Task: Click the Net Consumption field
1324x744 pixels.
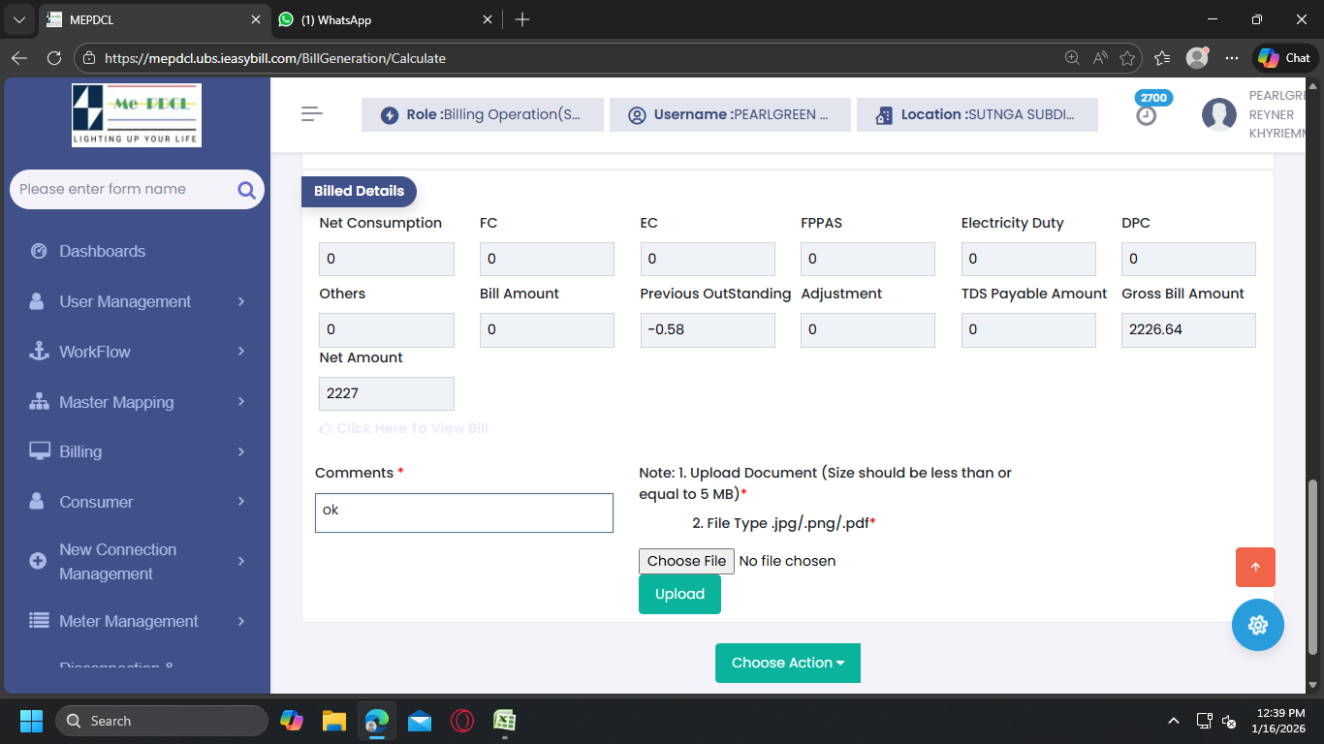Action: [x=387, y=259]
